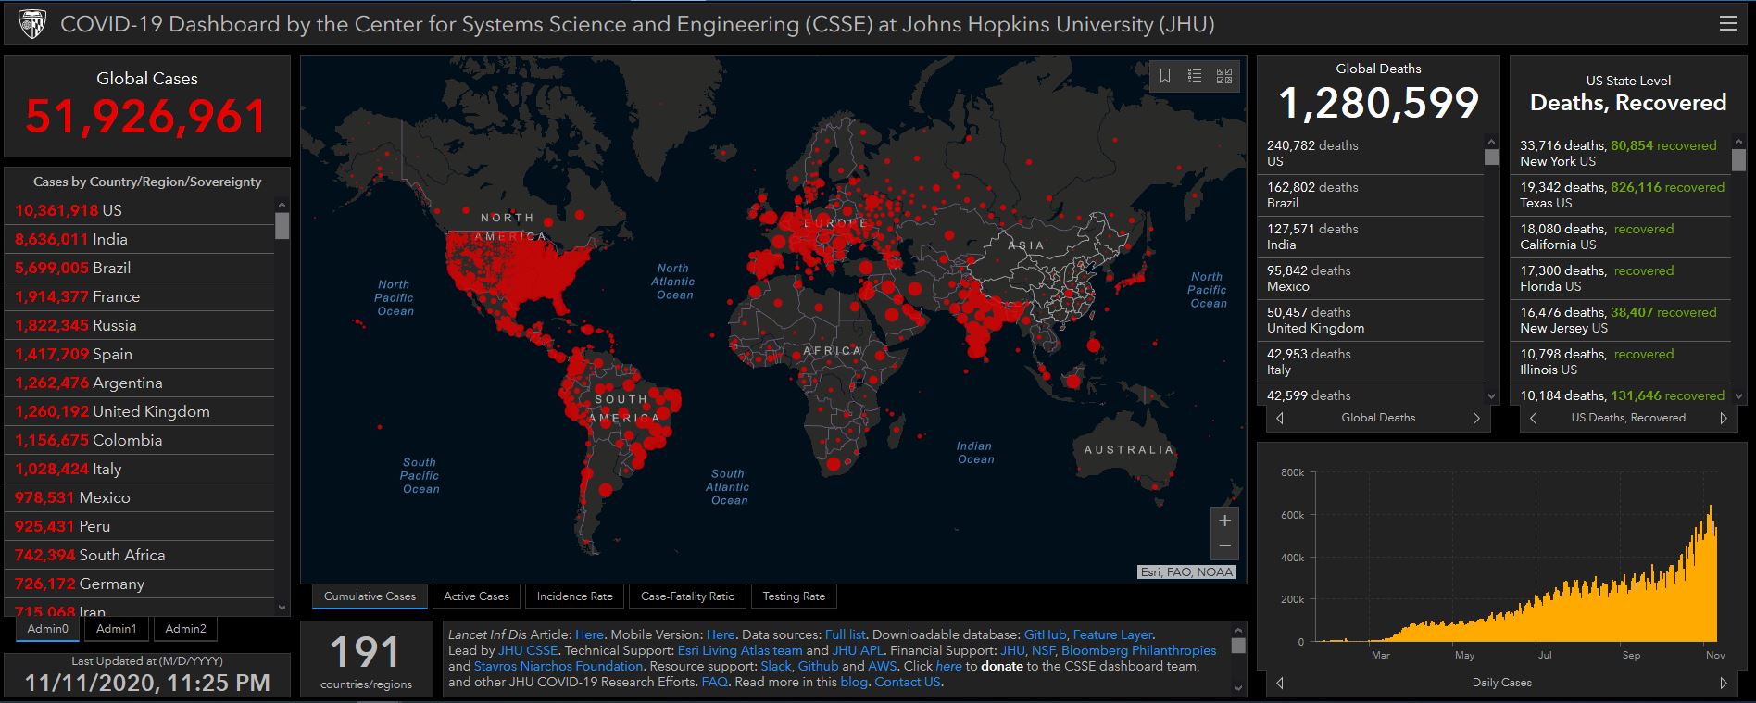Select the Admin2 level tab
Screen dimensions: 1756x703
click(x=185, y=629)
